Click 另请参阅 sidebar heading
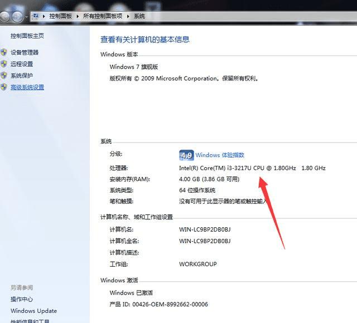 click(x=22, y=287)
